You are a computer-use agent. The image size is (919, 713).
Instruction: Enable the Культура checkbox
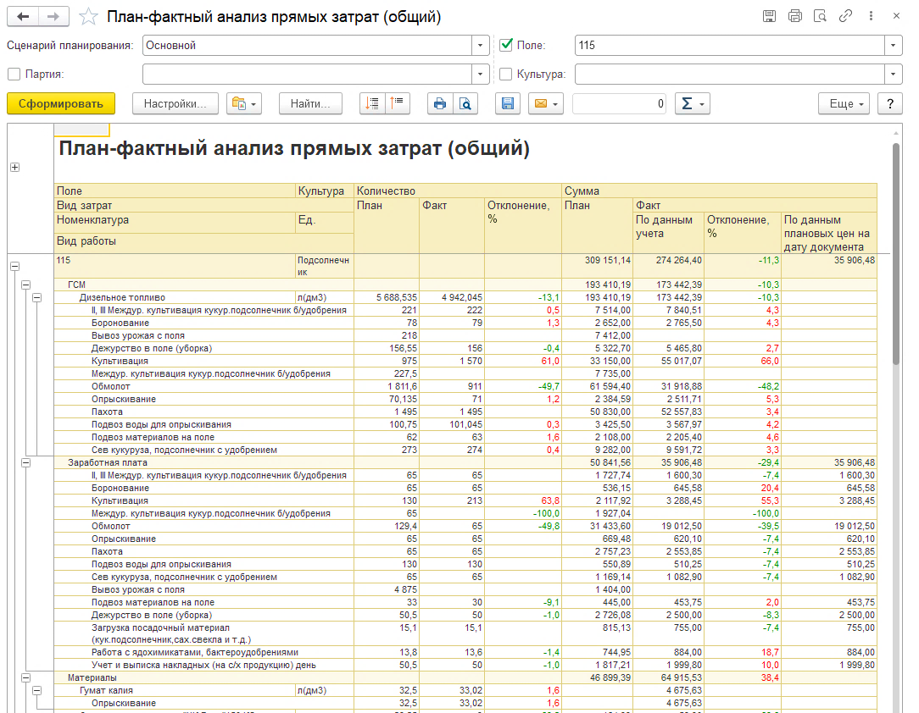[x=507, y=74]
